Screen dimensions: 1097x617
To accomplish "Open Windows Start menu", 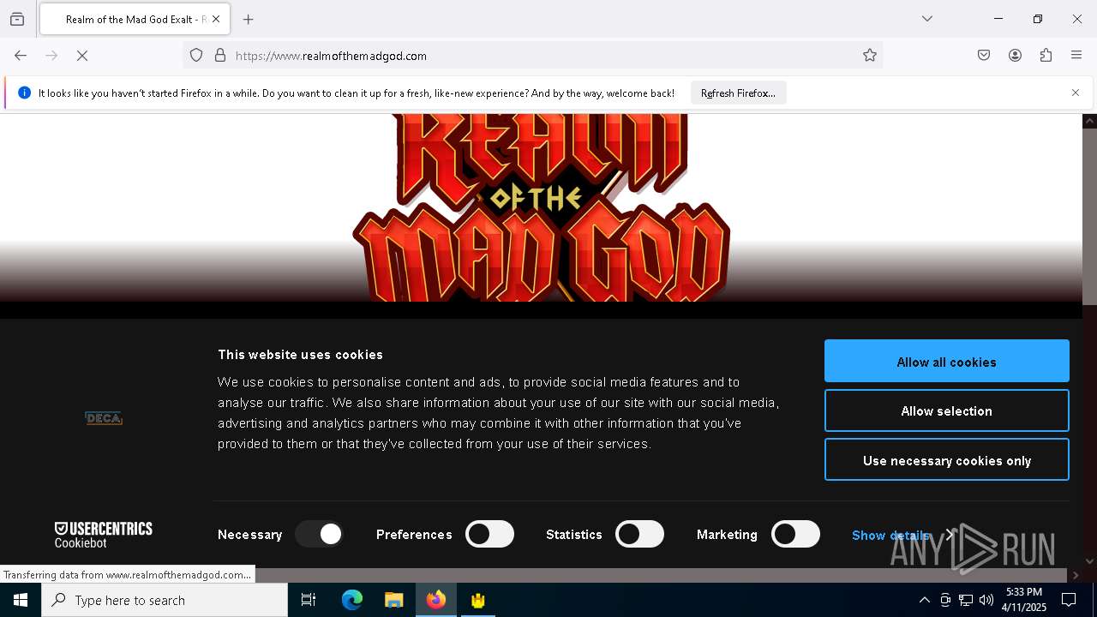I will (21, 600).
